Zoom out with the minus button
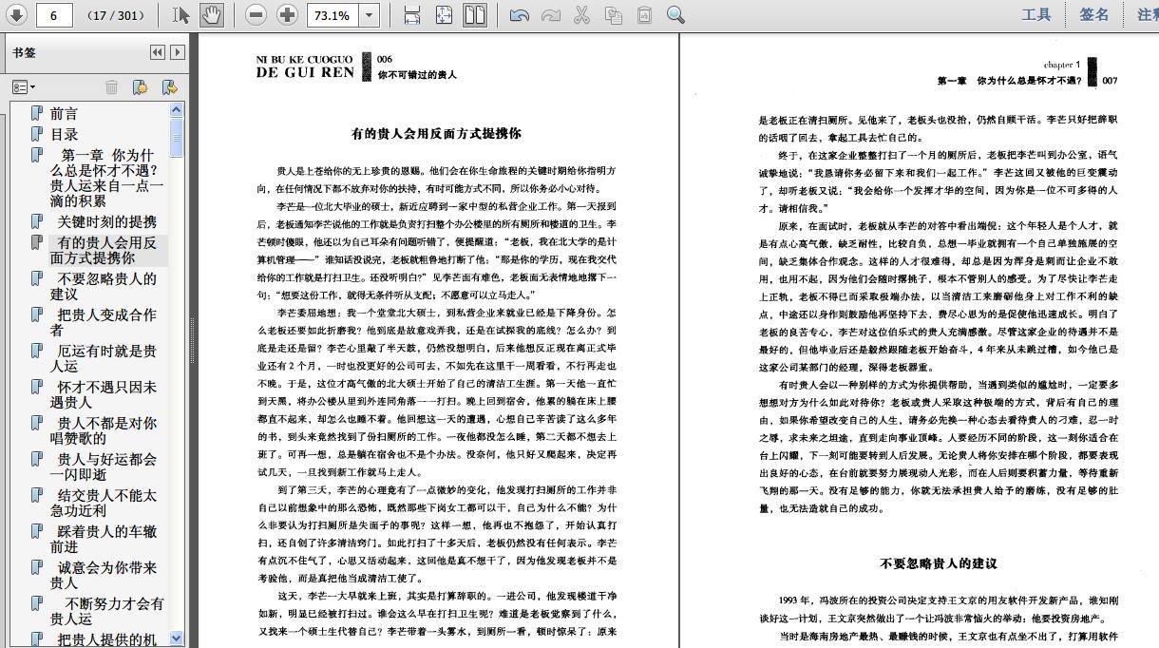1159x648 pixels. [x=256, y=14]
